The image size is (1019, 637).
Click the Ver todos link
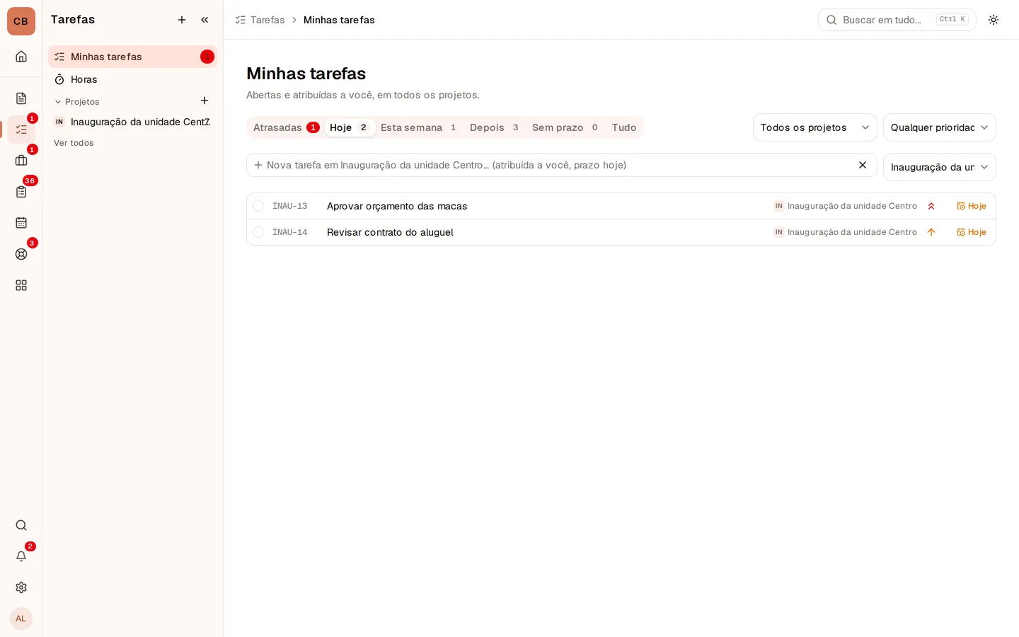click(x=74, y=143)
